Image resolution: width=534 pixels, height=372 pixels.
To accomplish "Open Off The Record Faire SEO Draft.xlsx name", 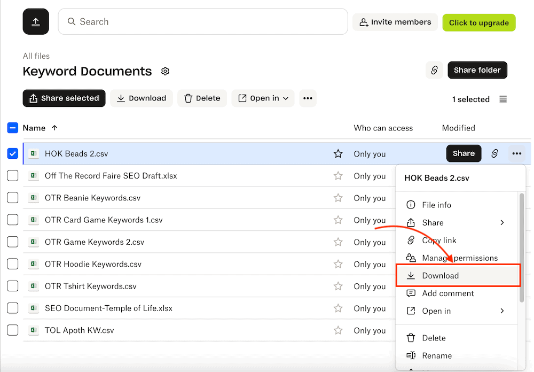I will (x=111, y=176).
